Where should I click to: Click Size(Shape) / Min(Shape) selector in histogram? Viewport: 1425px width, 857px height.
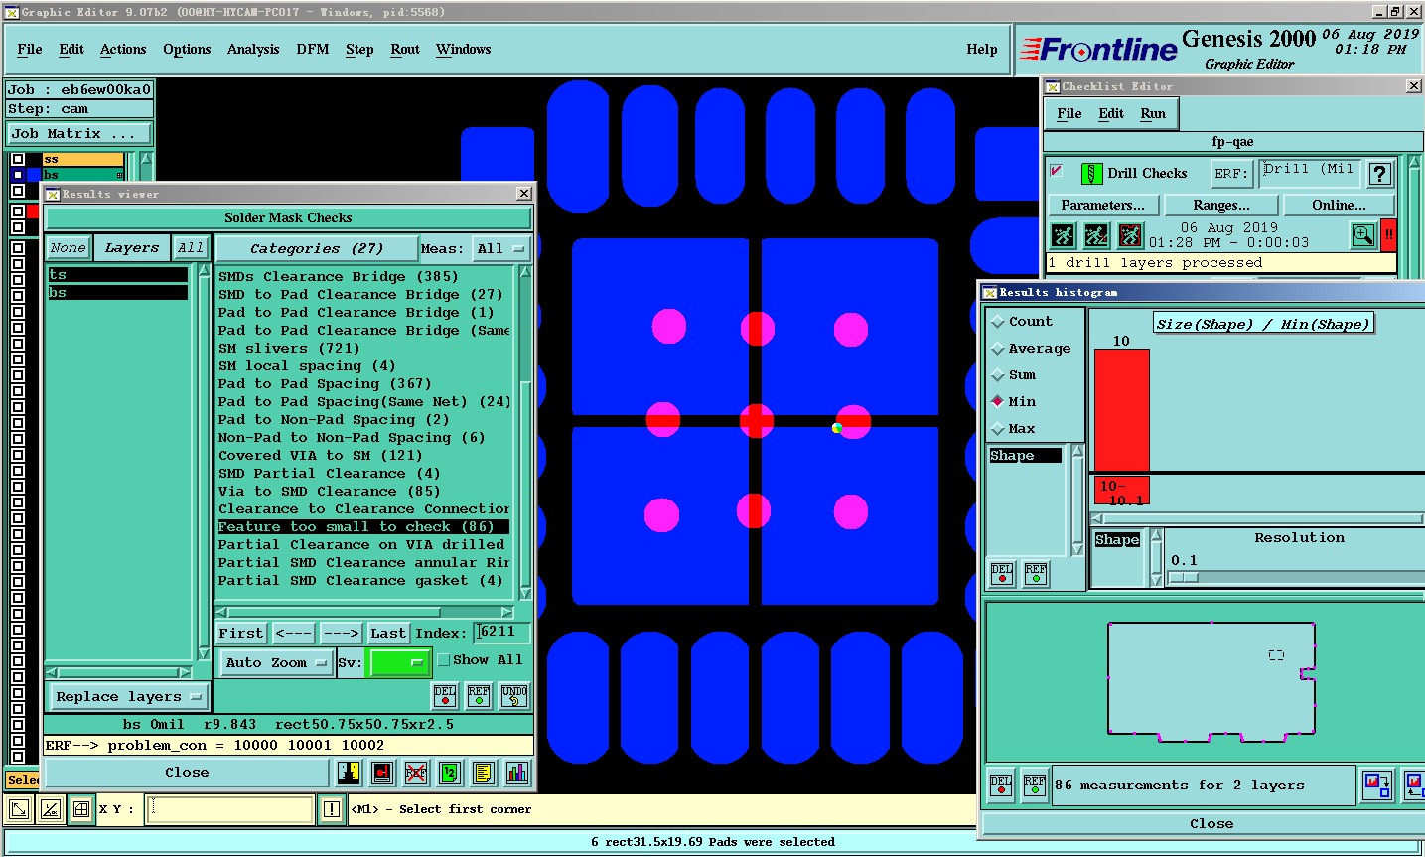[x=1263, y=324]
